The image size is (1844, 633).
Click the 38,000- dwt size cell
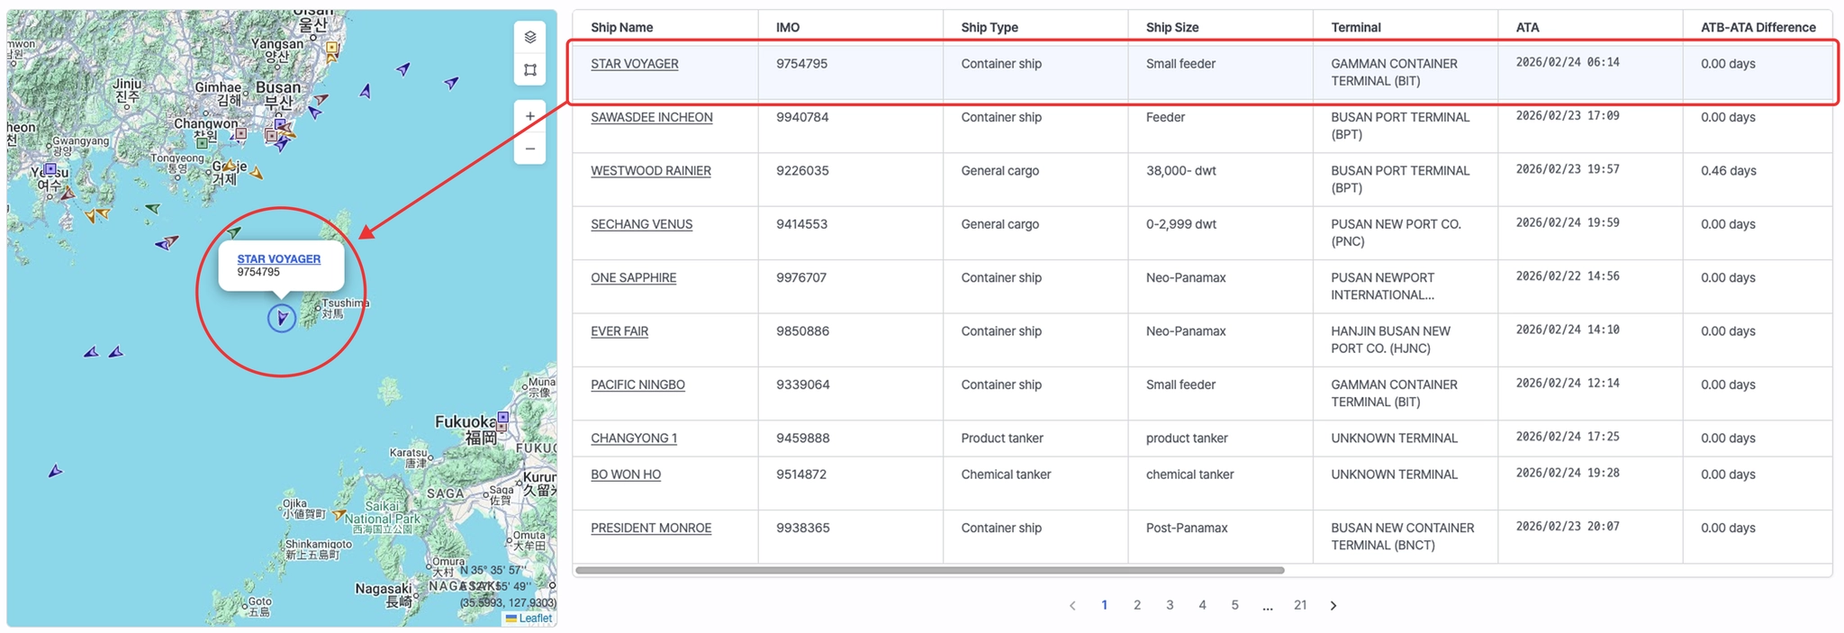click(x=1181, y=171)
